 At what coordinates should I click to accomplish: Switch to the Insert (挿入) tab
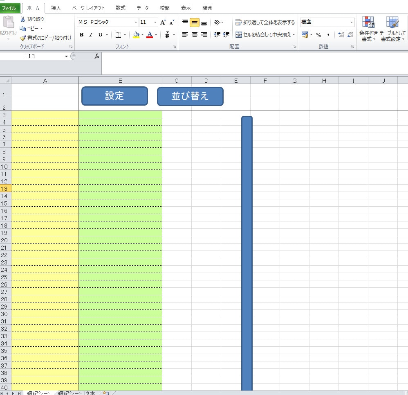[56, 8]
